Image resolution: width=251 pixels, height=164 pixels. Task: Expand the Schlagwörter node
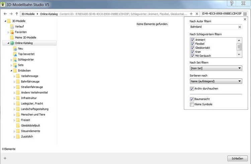[11, 60]
